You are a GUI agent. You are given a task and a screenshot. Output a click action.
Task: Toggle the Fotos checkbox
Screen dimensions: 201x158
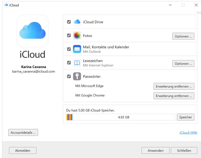(x=69, y=36)
